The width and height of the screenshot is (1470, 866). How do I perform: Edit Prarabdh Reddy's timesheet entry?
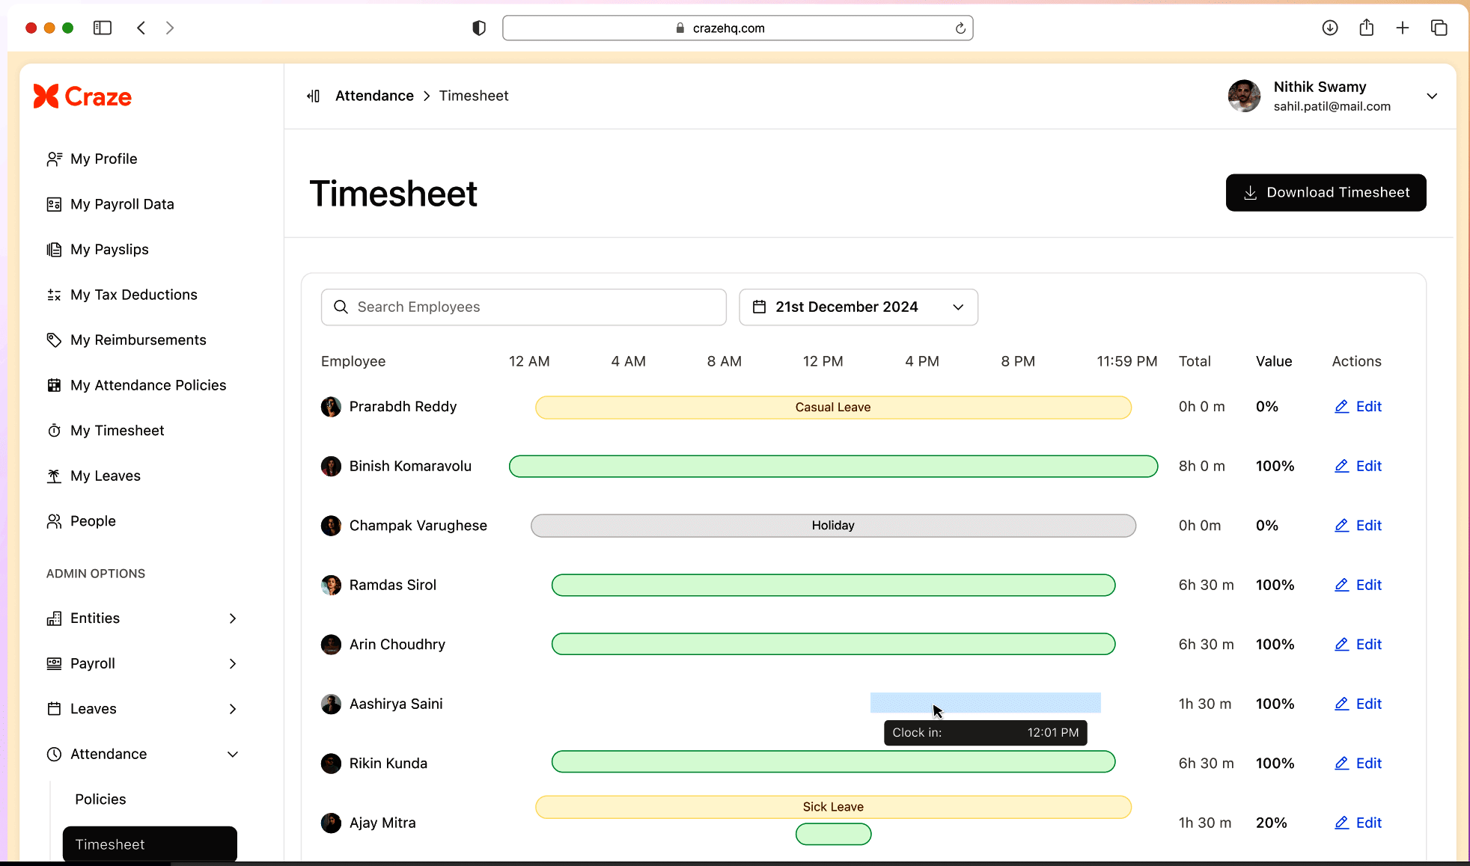(1358, 407)
